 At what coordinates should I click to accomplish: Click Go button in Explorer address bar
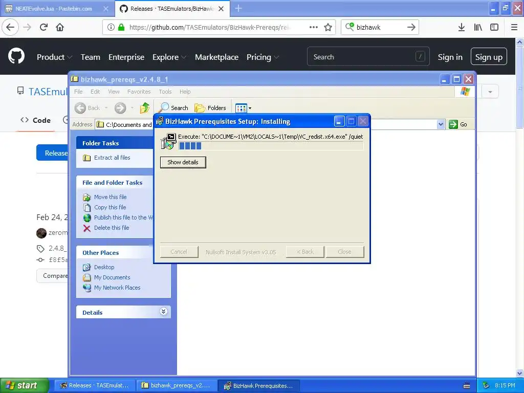(x=458, y=124)
